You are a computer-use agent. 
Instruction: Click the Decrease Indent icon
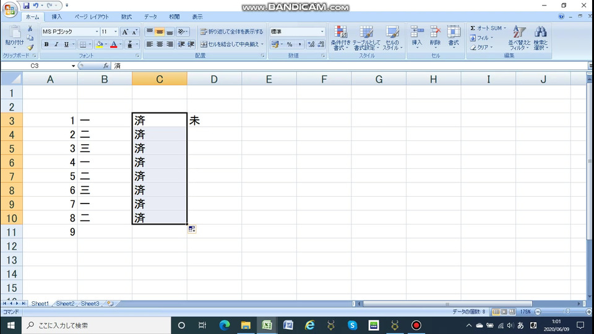(181, 45)
